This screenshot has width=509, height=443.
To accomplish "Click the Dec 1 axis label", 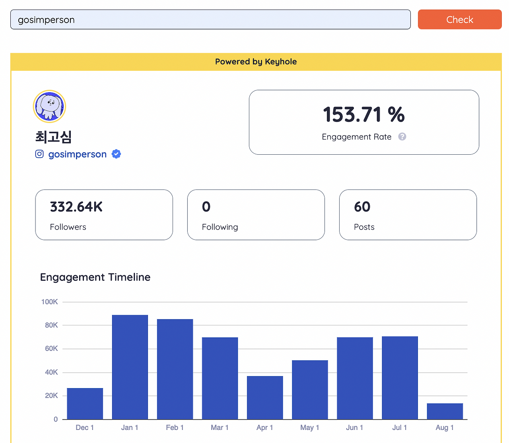I will click(x=85, y=427).
